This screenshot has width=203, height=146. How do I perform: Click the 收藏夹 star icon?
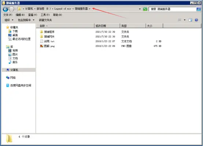pos(8,27)
